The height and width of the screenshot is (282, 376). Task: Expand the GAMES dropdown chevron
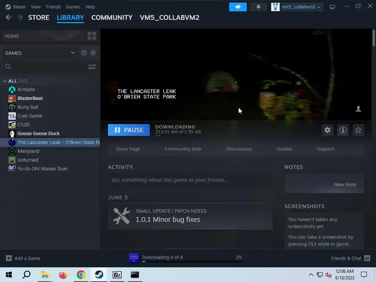[73, 53]
